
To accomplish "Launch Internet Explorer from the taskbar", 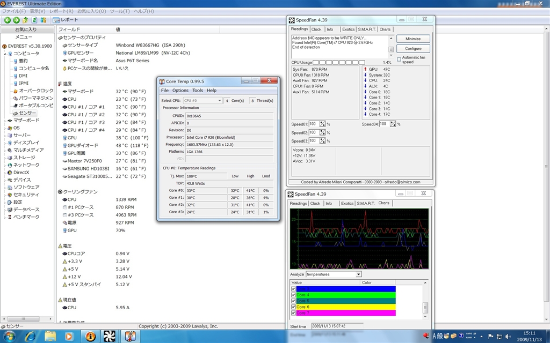I will click(30, 336).
